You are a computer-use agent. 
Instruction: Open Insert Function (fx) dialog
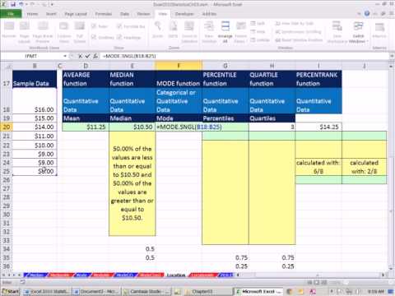(95, 56)
